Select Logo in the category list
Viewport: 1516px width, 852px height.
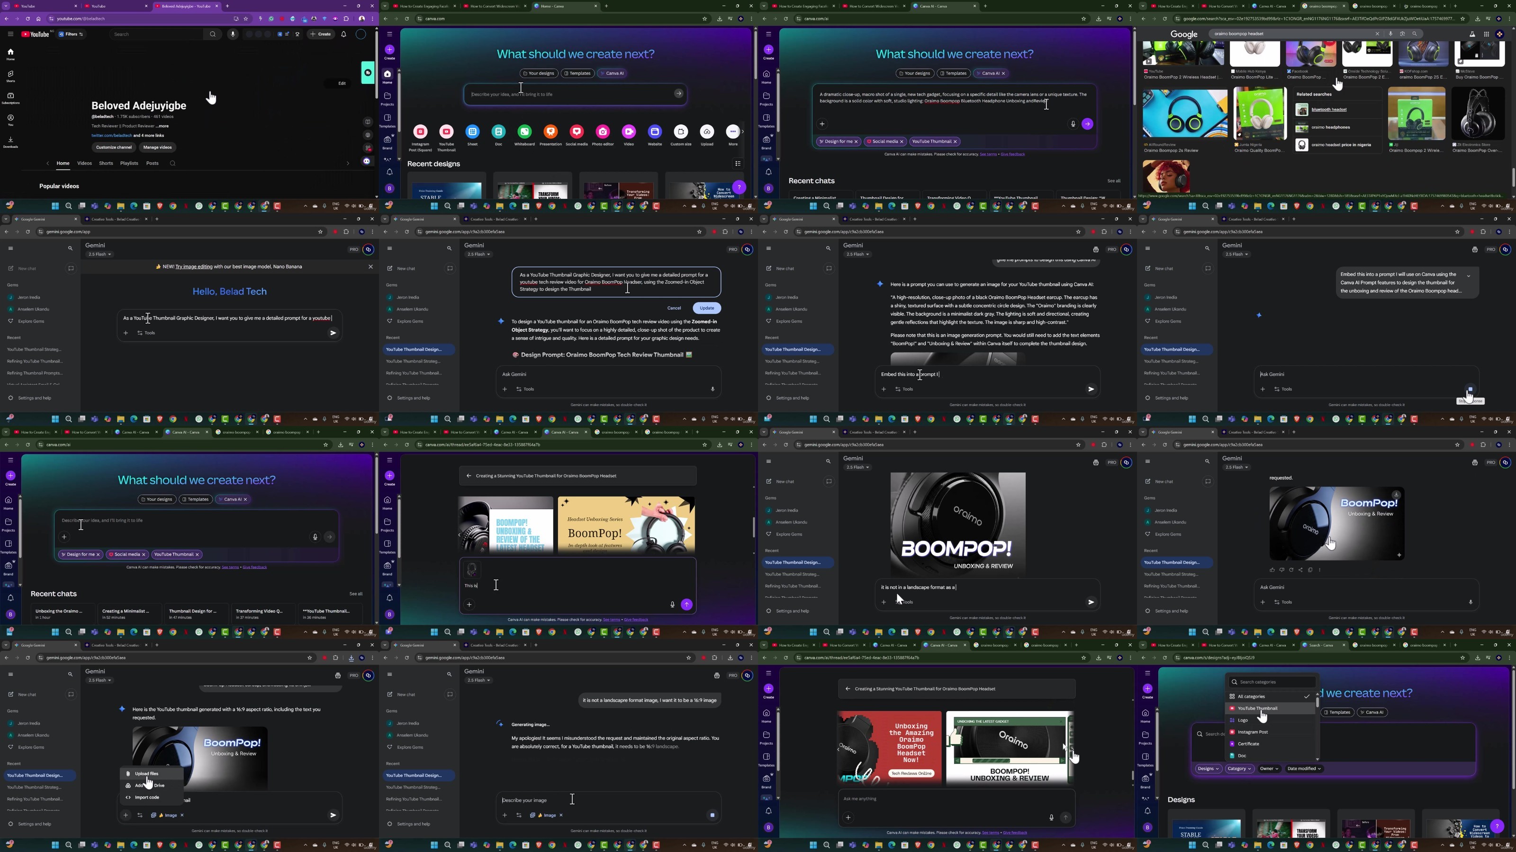coord(1270,720)
